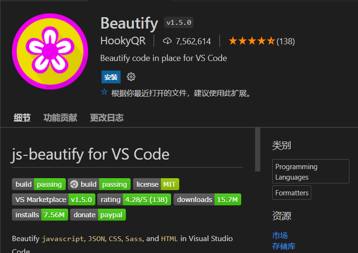Open the HookyQR publisher link
The image size is (358, 253).
(123, 41)
